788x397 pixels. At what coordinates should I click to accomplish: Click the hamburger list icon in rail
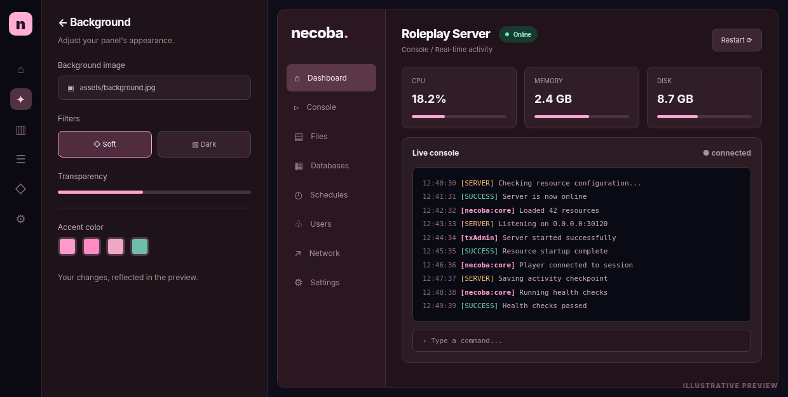[20, 159]
